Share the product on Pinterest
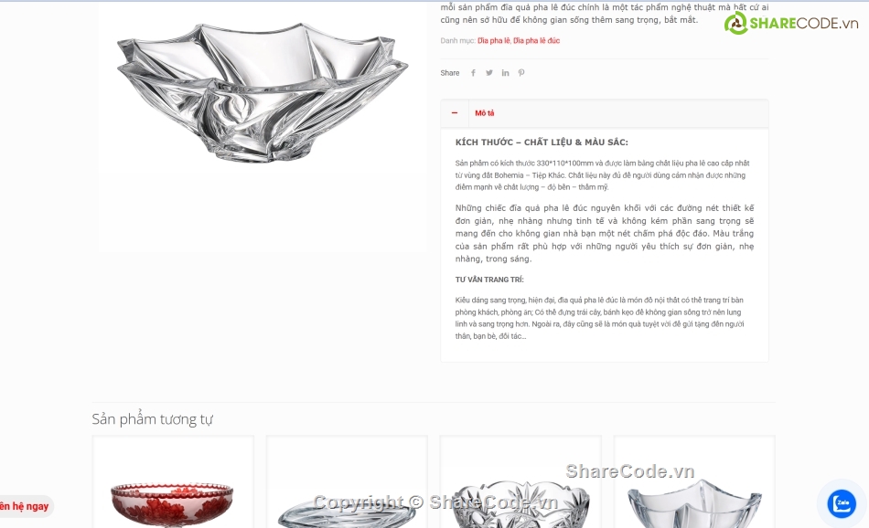Viewport: 869px width, 528px height. coord(521,73)
